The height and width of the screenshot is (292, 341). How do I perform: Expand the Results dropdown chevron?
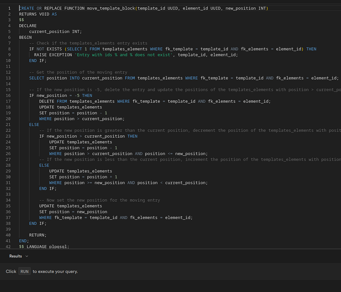(x=27, y=256)
